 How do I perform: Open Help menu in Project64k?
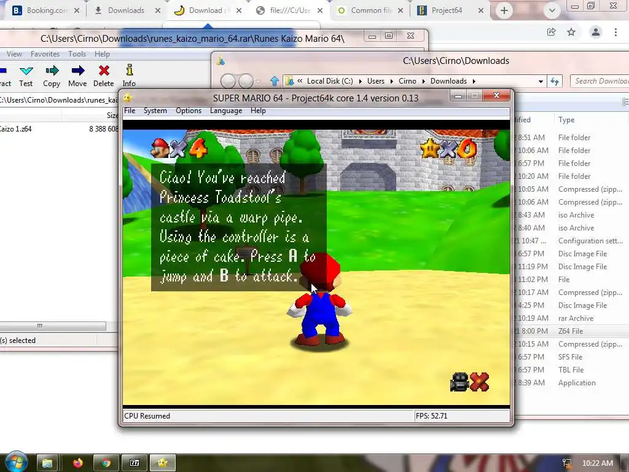point(258,111)
